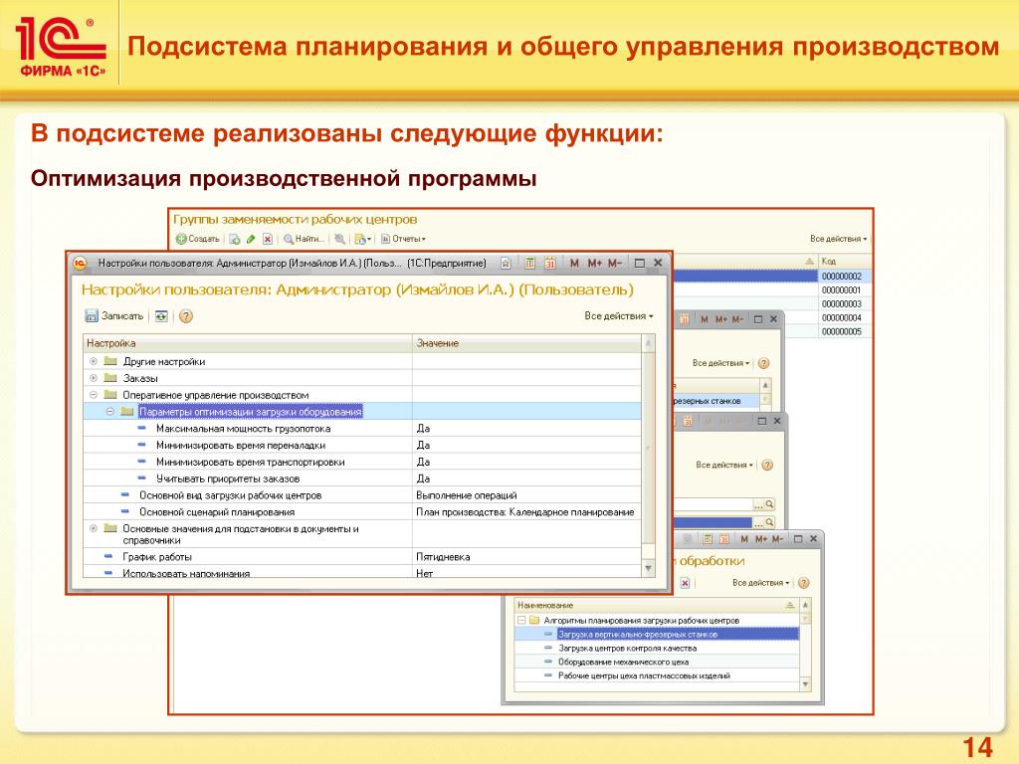Click the Выполнение операций value cell
The width and height of the screenshot is (1019, 764).
(x=526, y=495)
